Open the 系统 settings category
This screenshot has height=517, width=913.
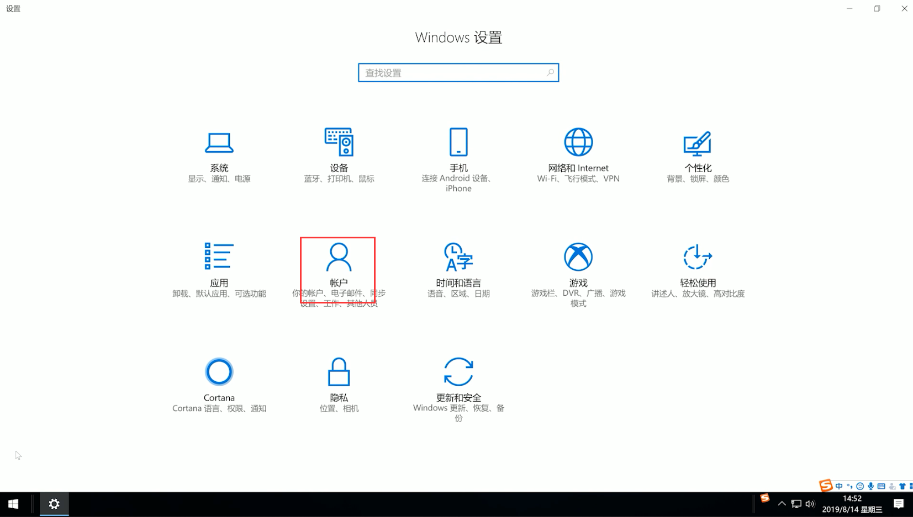(219, 157)
